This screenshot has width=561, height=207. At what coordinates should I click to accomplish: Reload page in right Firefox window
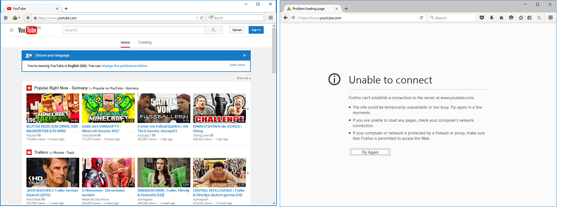coord(421,18)
